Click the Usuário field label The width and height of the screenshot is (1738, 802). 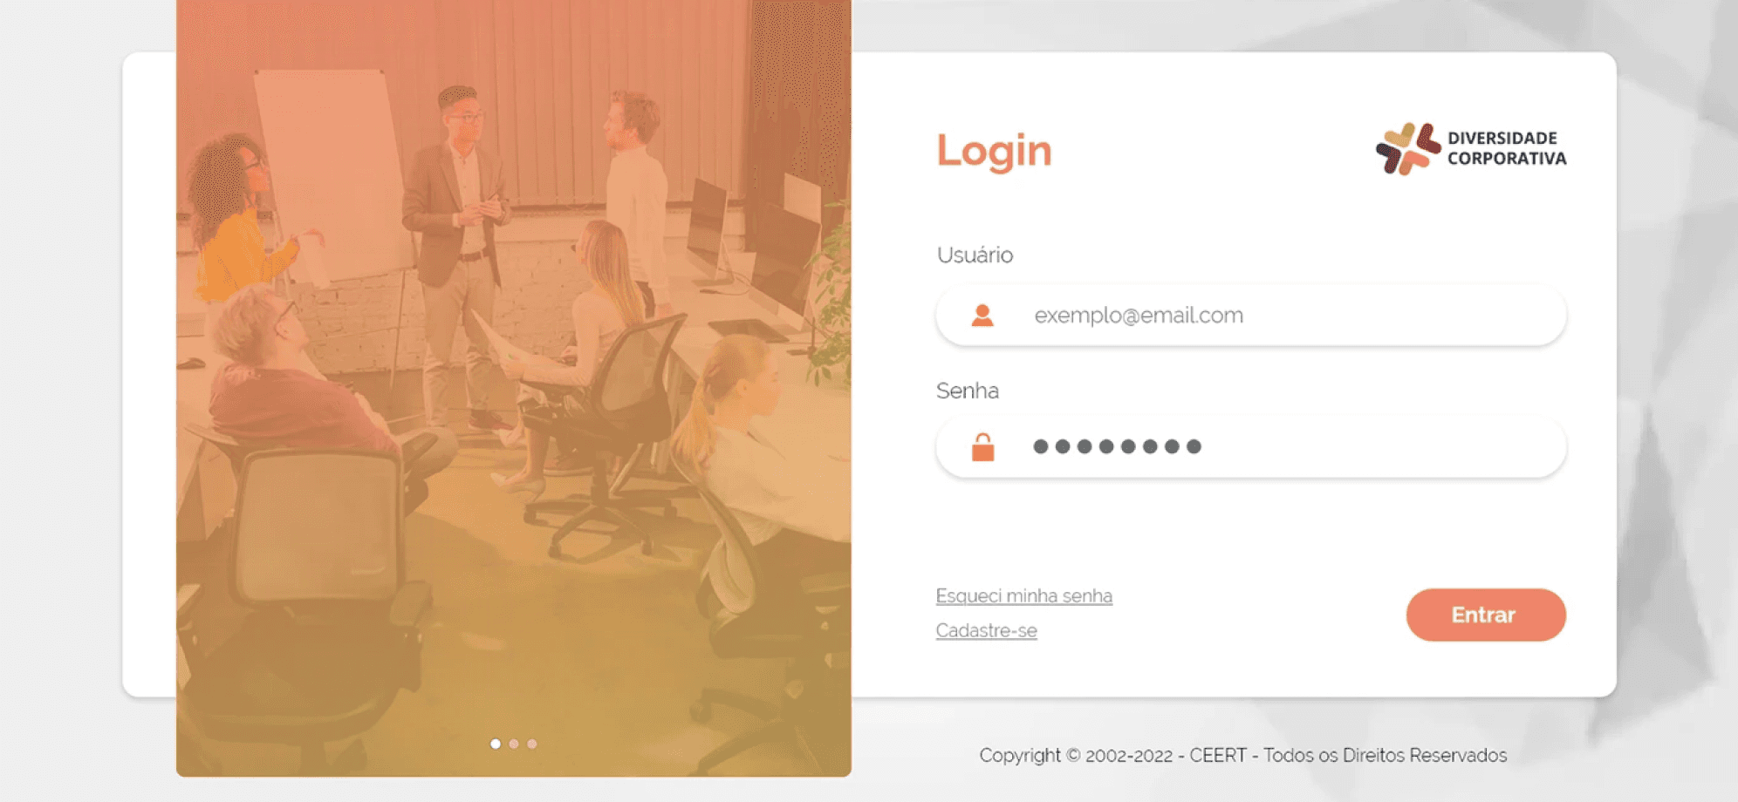tap(975, 255)
